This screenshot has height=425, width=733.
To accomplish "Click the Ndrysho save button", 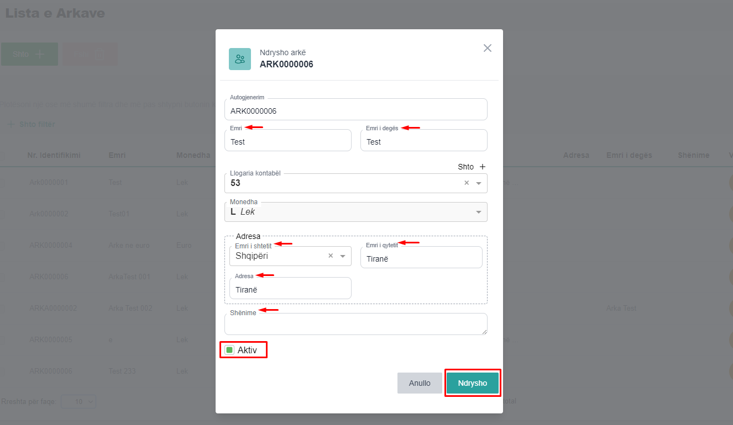I will click(473, 383).
